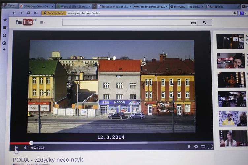The width and height of the screenshot is (248, 165).
Task: Open the downloads icon in Opera sidebar
Action: pyautogui.click(x=4, y=35)
